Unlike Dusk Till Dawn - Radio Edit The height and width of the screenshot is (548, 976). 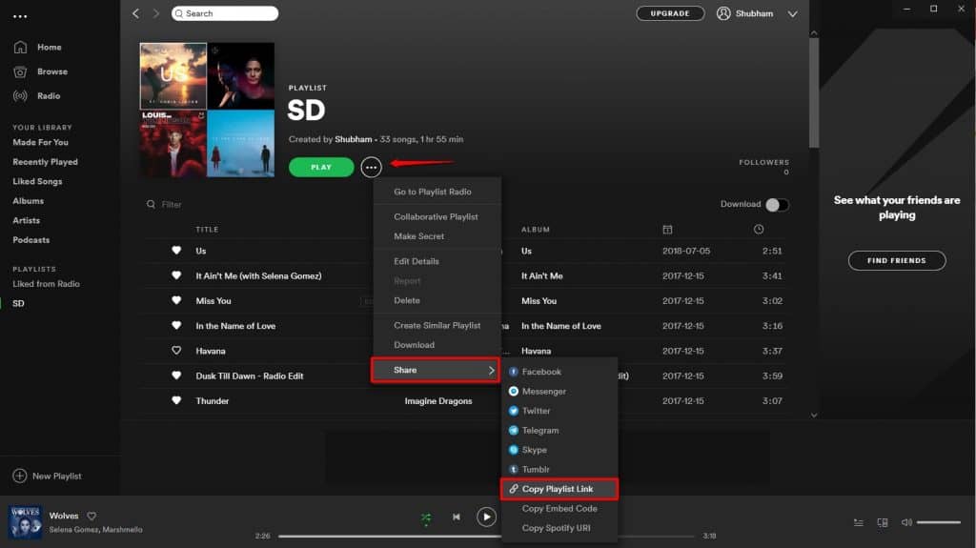click(x=176, y=375)
